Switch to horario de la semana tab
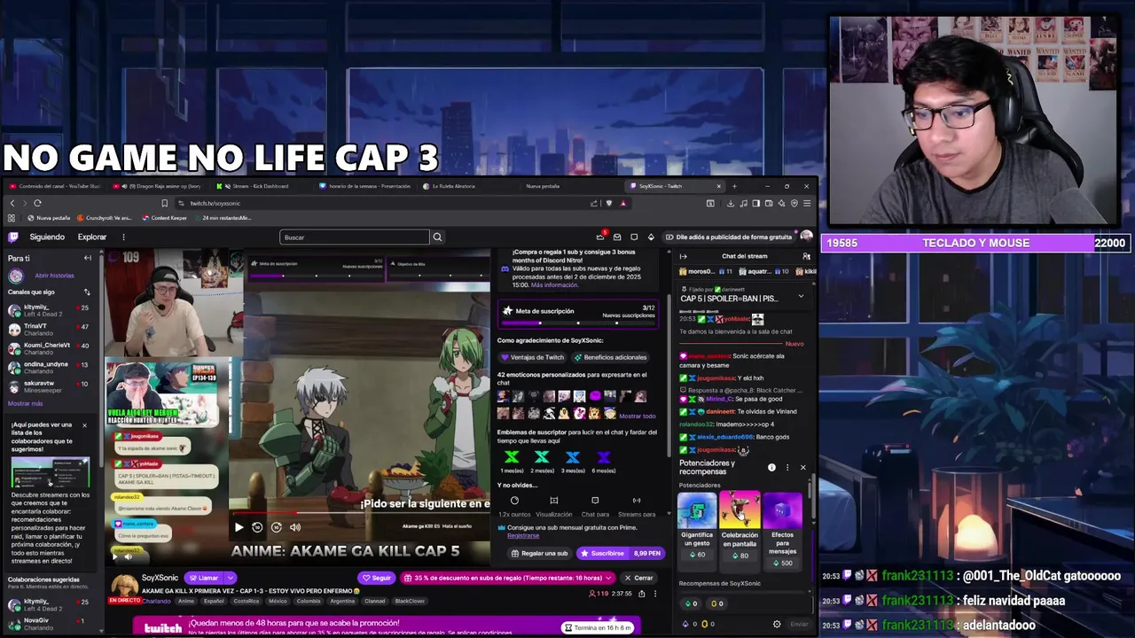The width and height of the screenshot is (1135, 638). 365,186
